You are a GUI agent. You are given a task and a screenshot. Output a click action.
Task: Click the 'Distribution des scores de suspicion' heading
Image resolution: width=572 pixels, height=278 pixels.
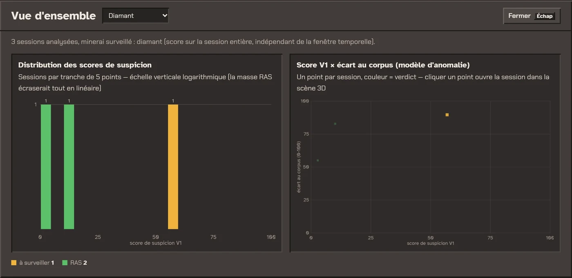coord(85,65)
